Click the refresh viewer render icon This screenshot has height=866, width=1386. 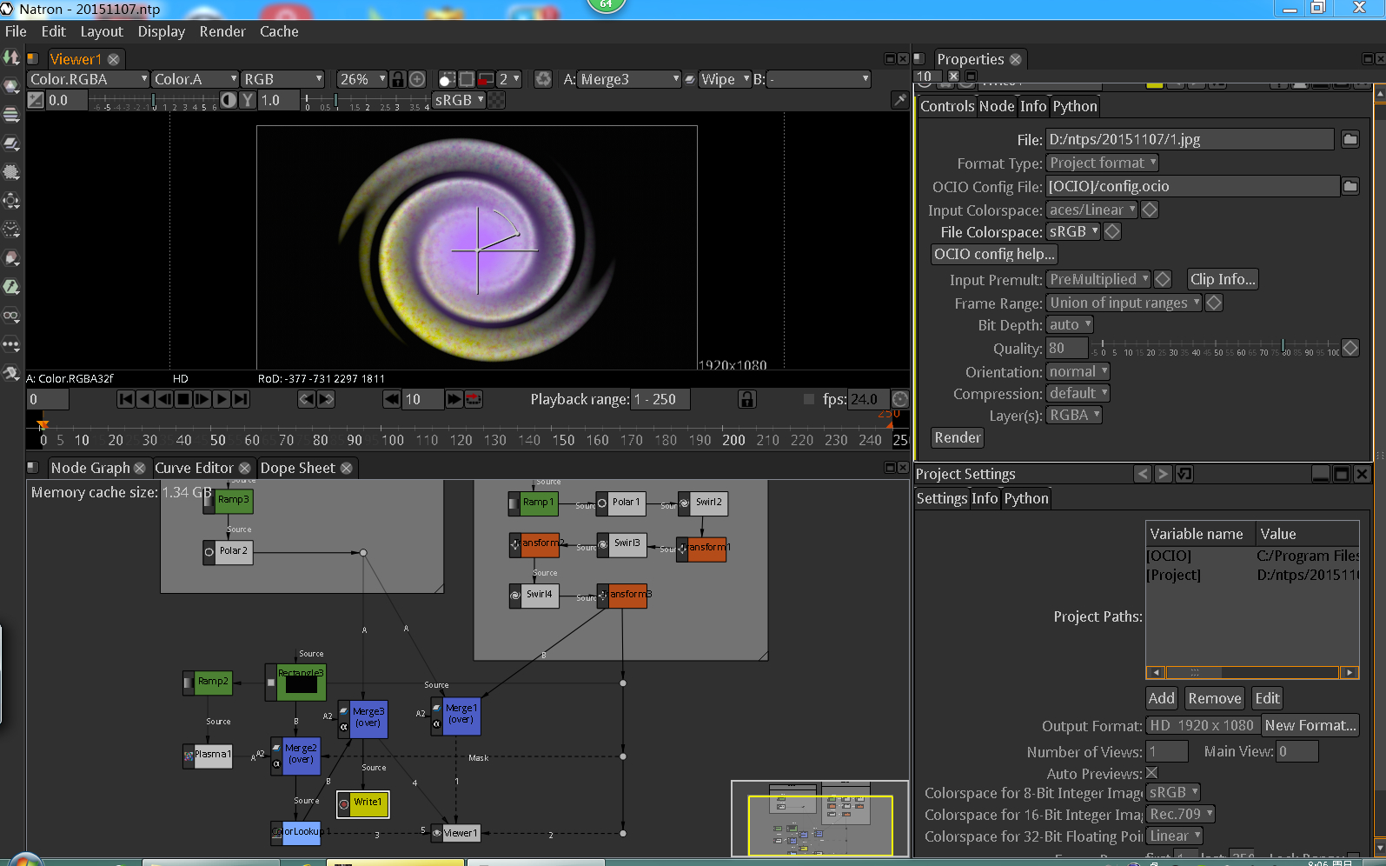pos(543,79)
